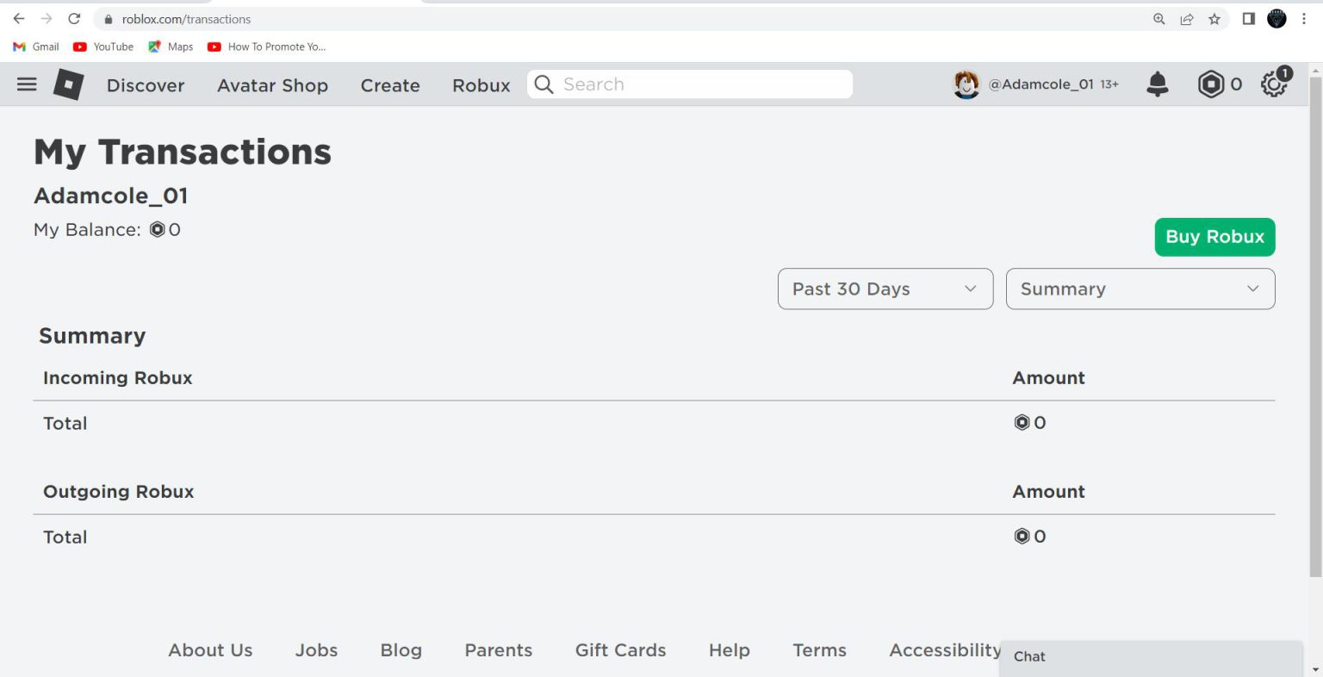1323x677 pixels.
Task: Navigate to the Create menu item
Action: click(x=389, y=85)
